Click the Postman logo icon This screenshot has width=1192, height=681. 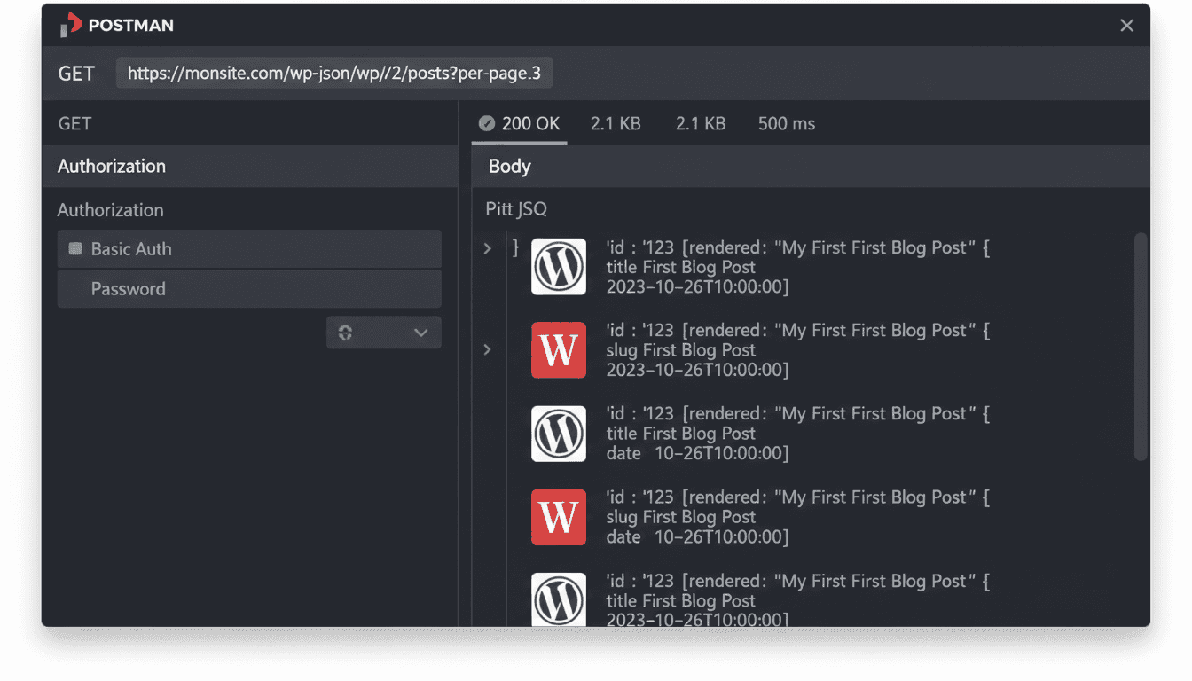71,25
